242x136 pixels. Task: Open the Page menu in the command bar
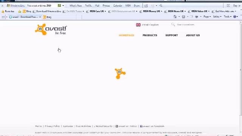(207, 17)
